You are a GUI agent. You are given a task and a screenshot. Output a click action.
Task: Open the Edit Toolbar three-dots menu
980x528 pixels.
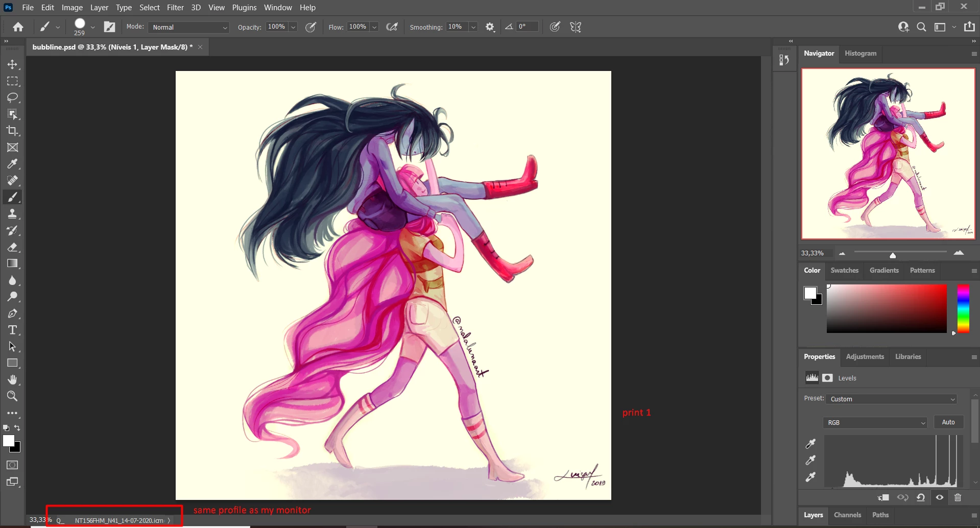[13, 413]
